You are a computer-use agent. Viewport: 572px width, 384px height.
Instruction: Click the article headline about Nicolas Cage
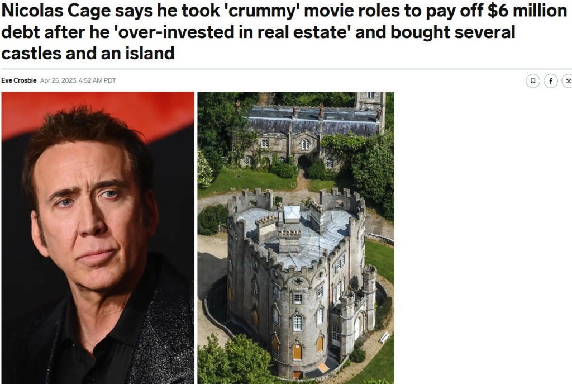click(284, 32)
